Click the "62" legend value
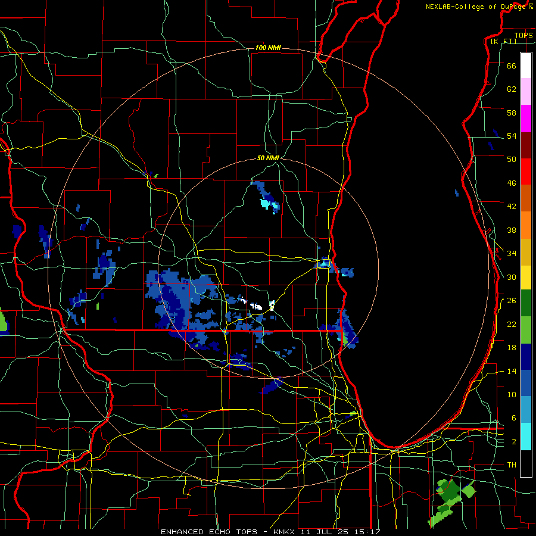This screenshot has width=536, height=536. [512, 89]
